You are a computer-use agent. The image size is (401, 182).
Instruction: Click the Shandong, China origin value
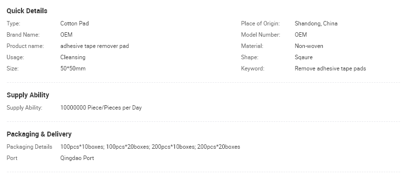[316, 23]
